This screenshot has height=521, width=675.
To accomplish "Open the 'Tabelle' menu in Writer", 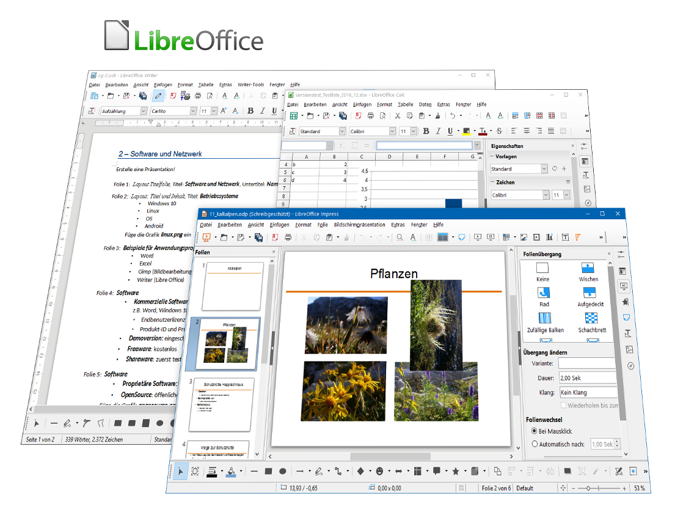I will click(x=206, y=85).
